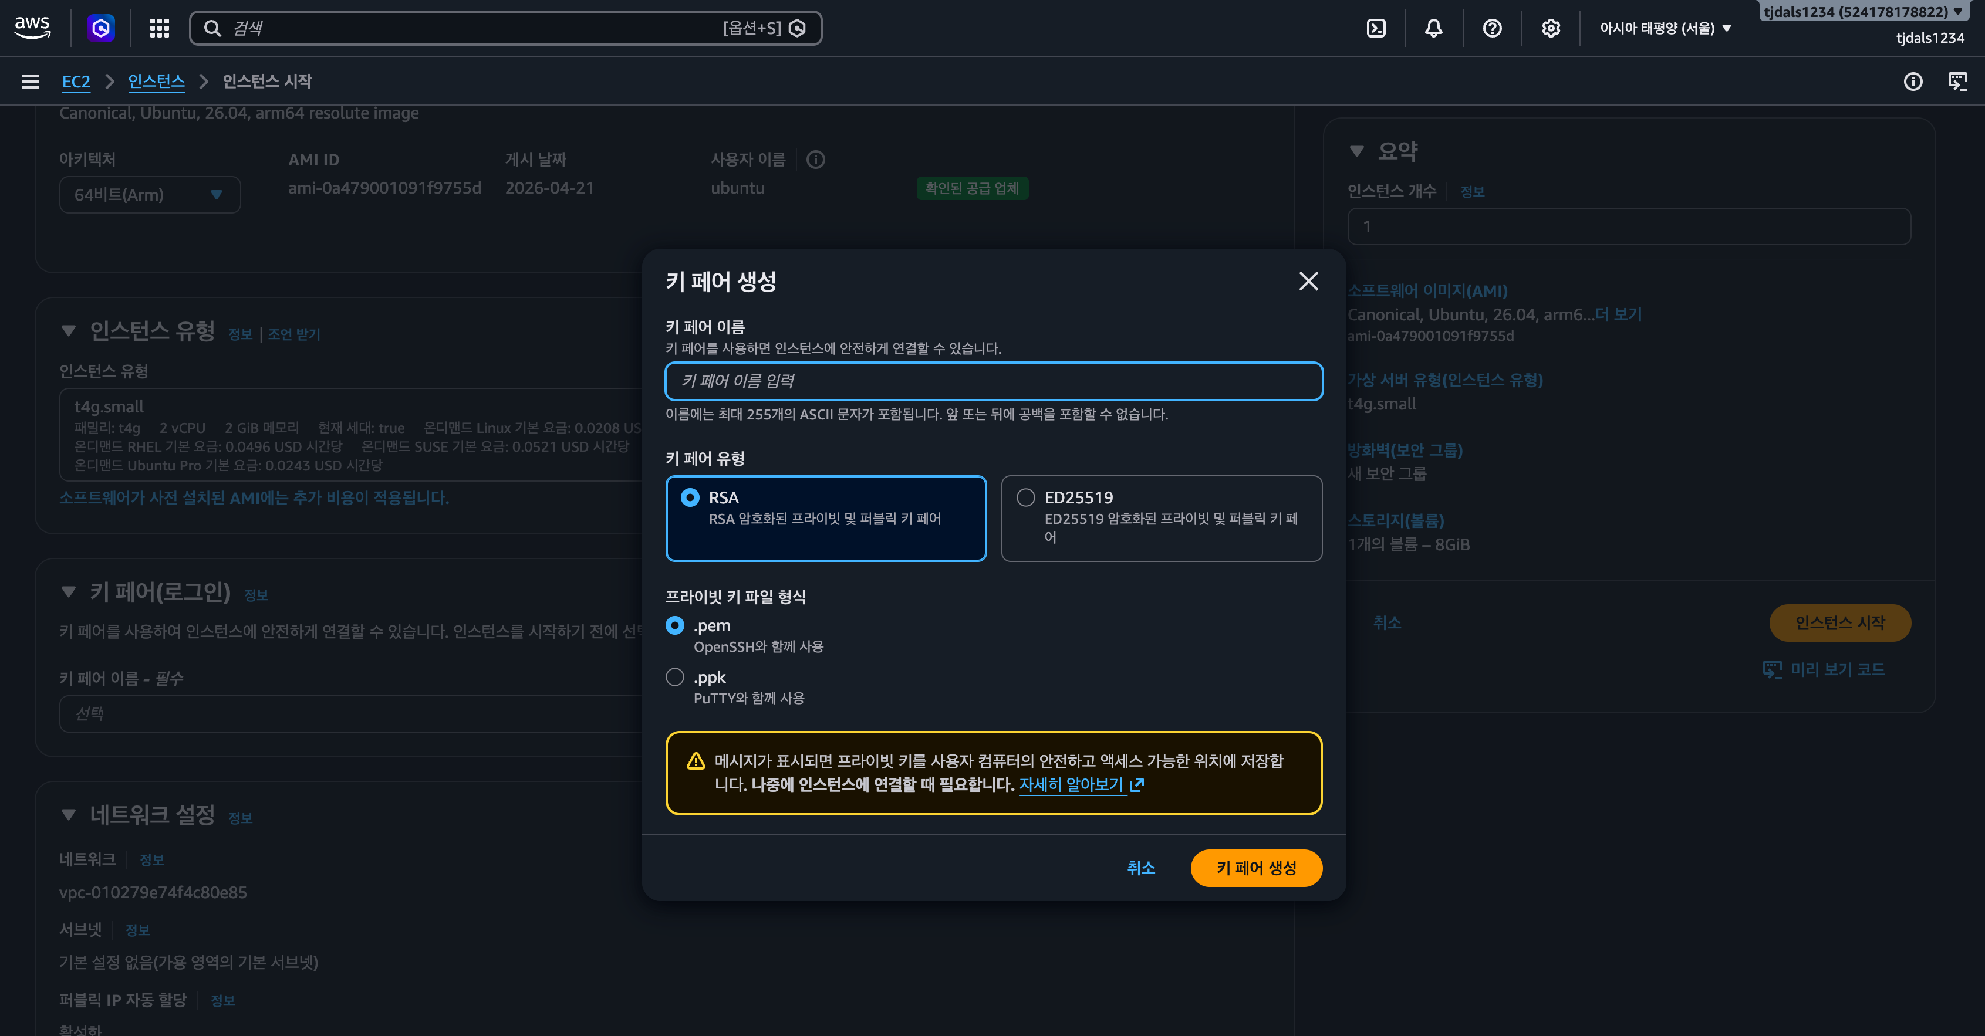Viewport: 1985px width, 1036px height.
Task: Open the info panel icon in breadcrumb bar
Action: coord(1913,81)
